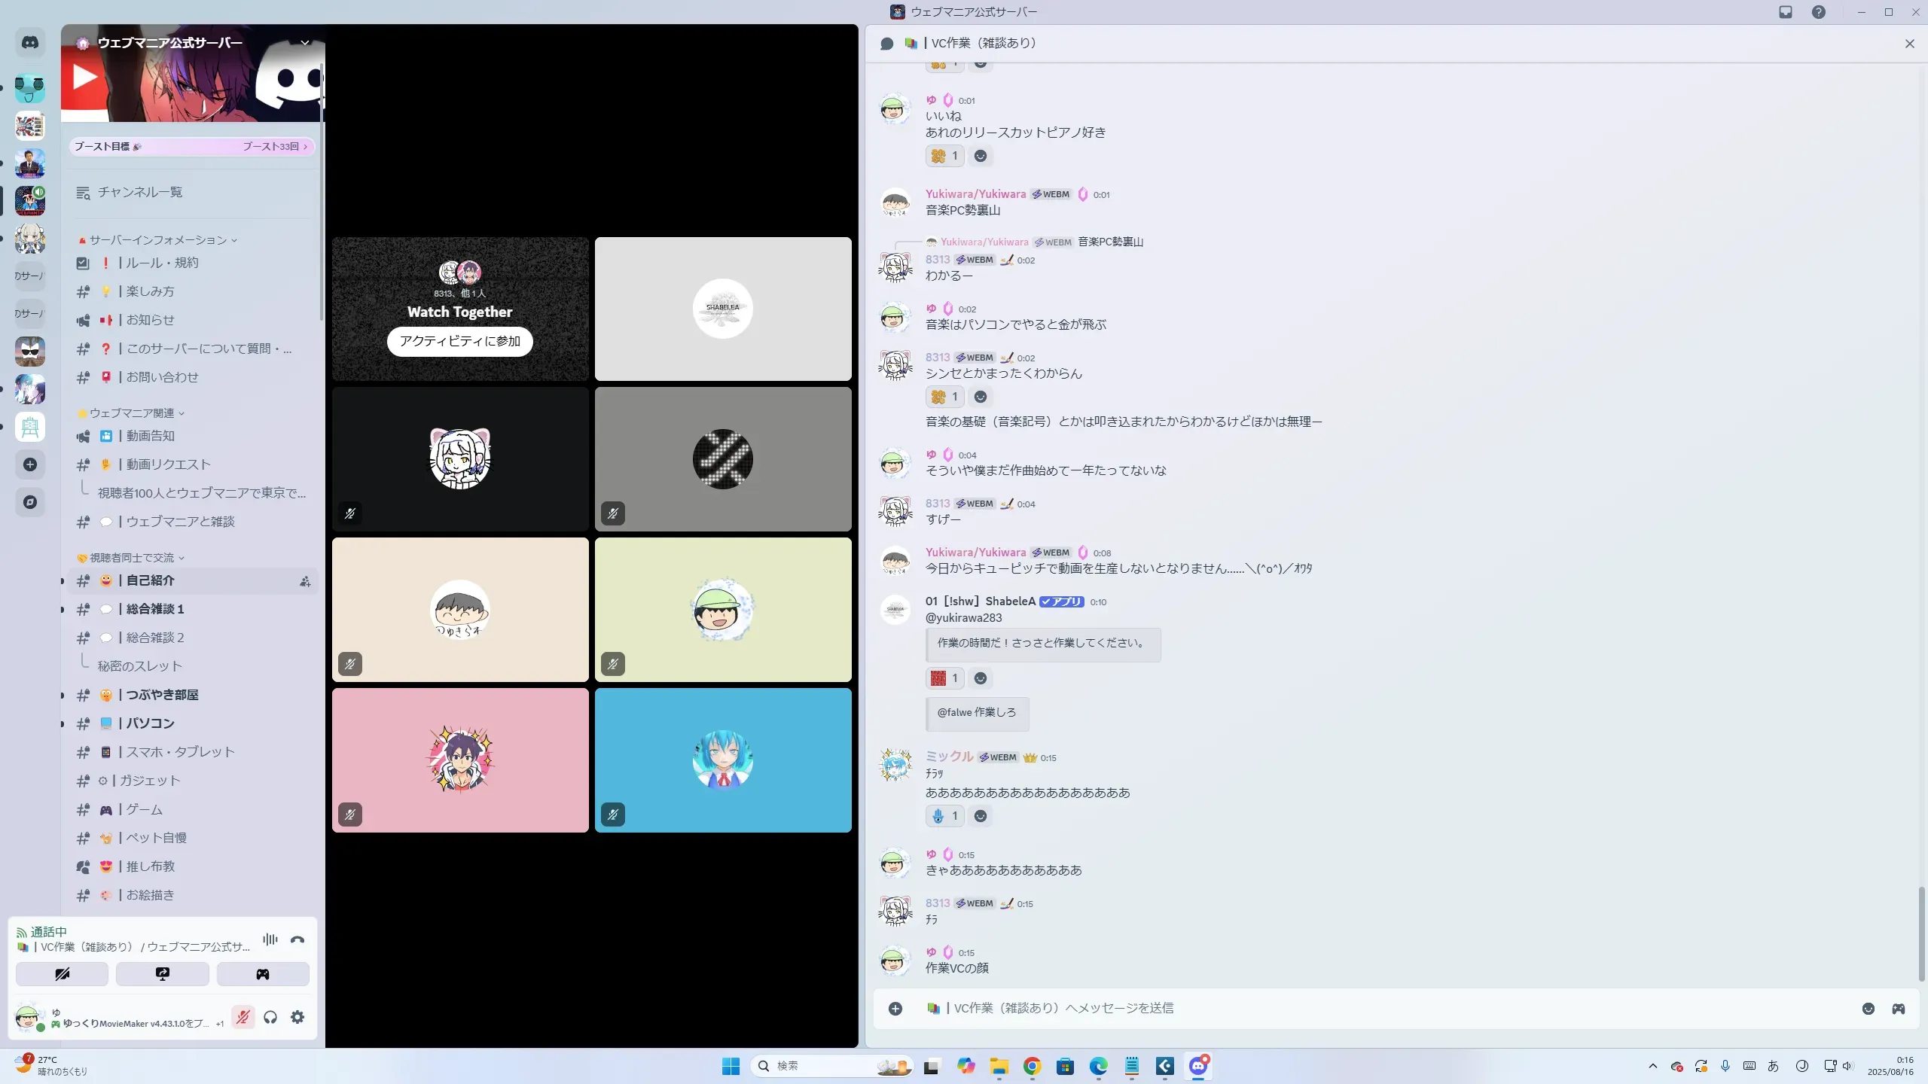The height and width of the screenshot is (1084, 1928).
Task: Open user settings gear
Action: 297,1017
